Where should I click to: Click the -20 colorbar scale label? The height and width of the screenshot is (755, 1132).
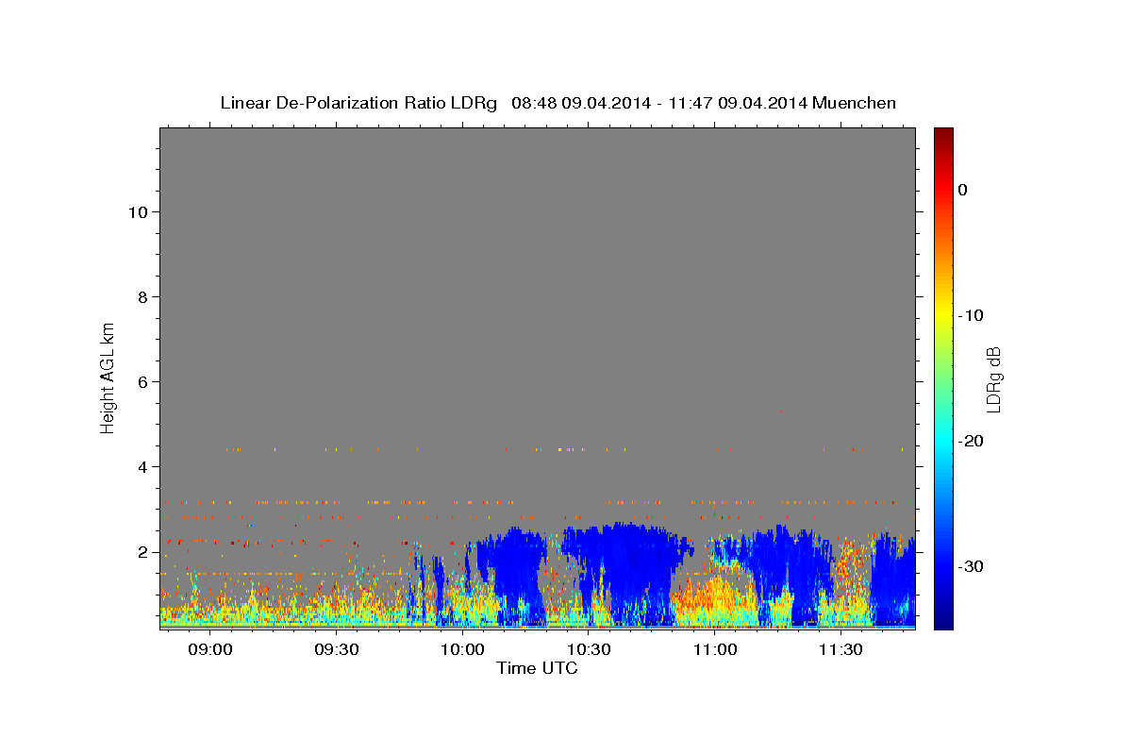point(971,441)
